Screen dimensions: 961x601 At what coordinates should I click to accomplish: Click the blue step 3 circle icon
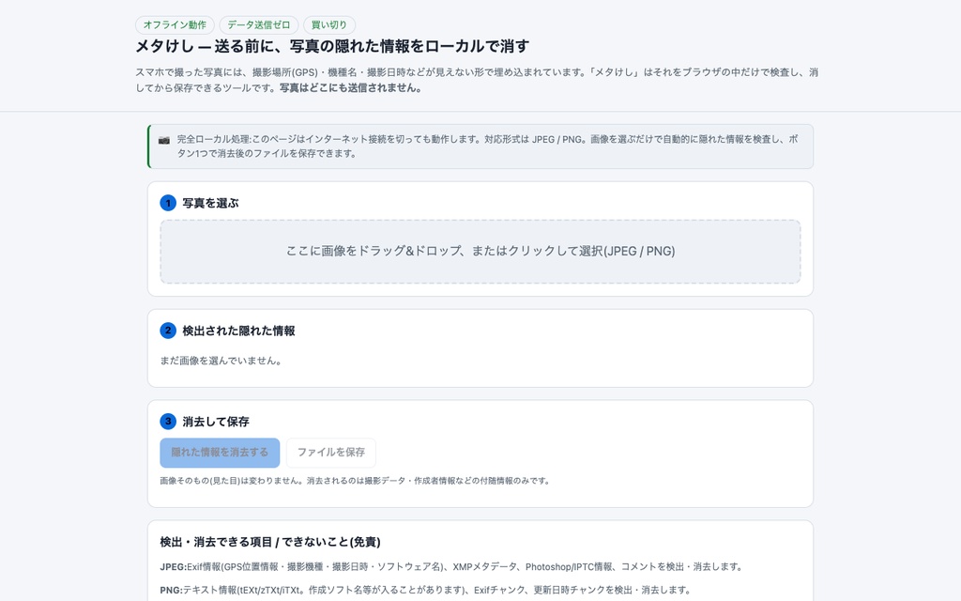coord(168,422)
